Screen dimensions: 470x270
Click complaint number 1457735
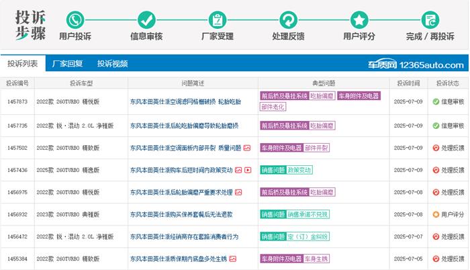point(17,126)
